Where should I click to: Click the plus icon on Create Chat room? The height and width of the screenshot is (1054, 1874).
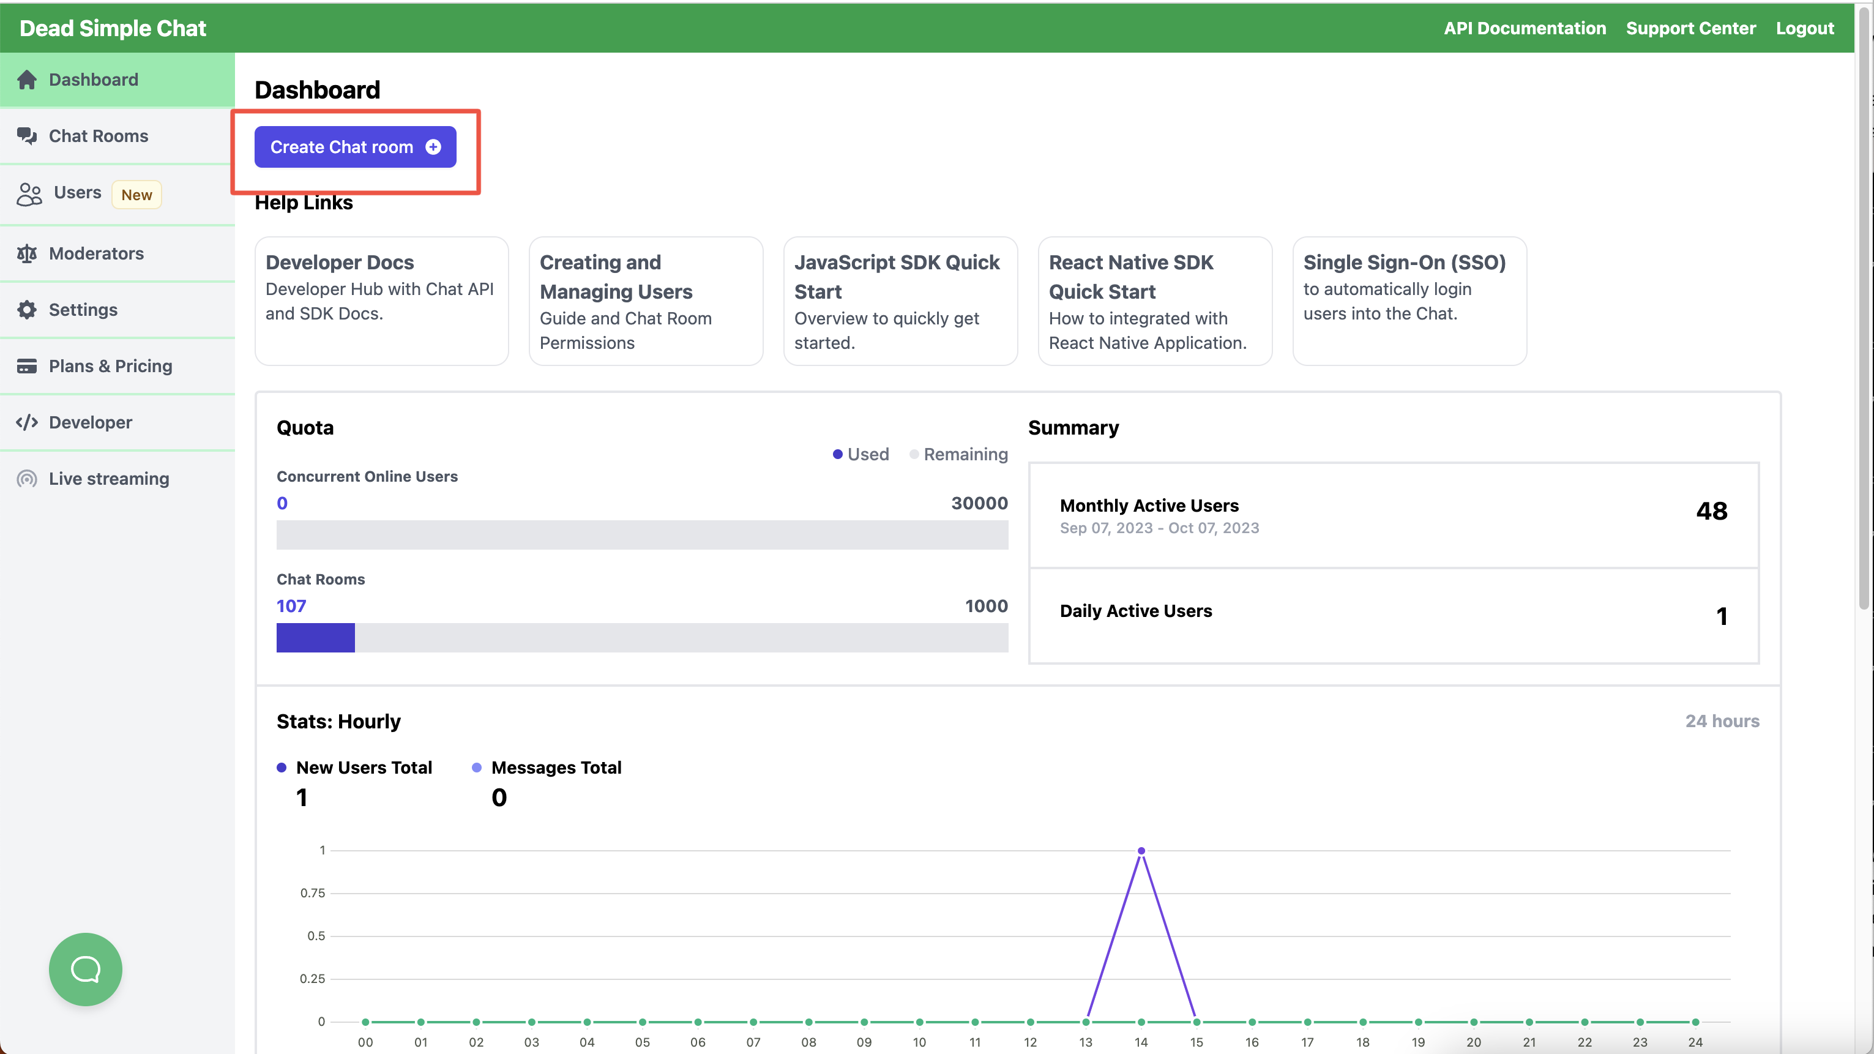point(433,147)
